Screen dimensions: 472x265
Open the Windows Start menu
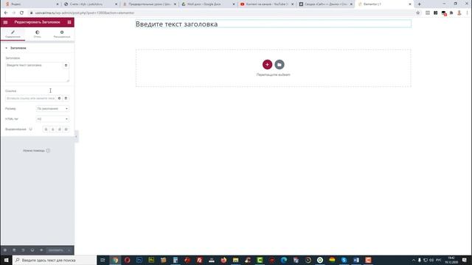(x=6, y=260)
